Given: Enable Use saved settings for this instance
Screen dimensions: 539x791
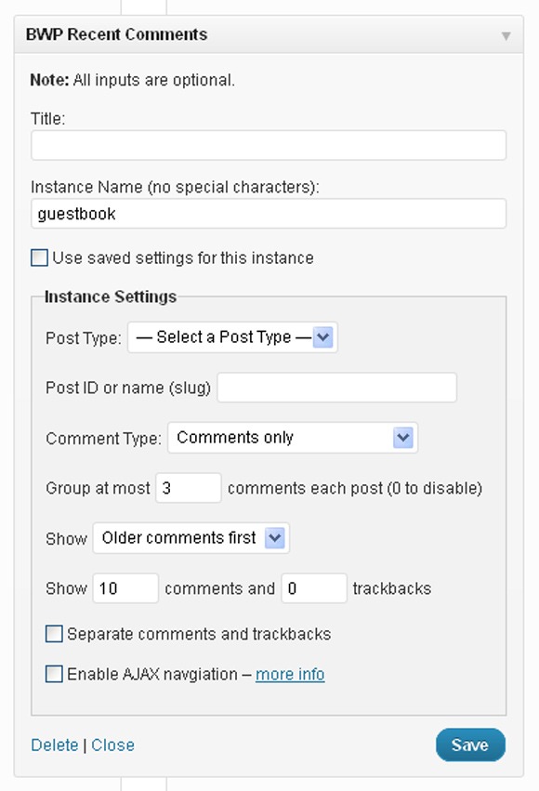Looking at the screenshot, I should pos(39,257).
